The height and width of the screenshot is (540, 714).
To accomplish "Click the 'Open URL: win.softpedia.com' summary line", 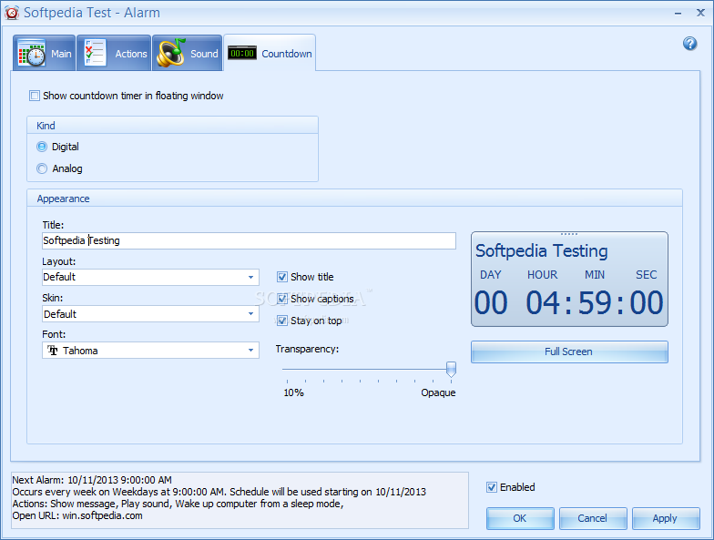I will (77, 515).
